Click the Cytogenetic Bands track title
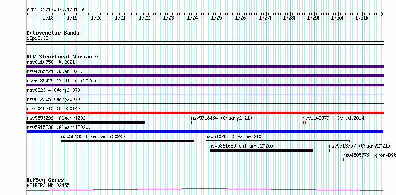Screen dimensions: 396x195 pos(53,33)
